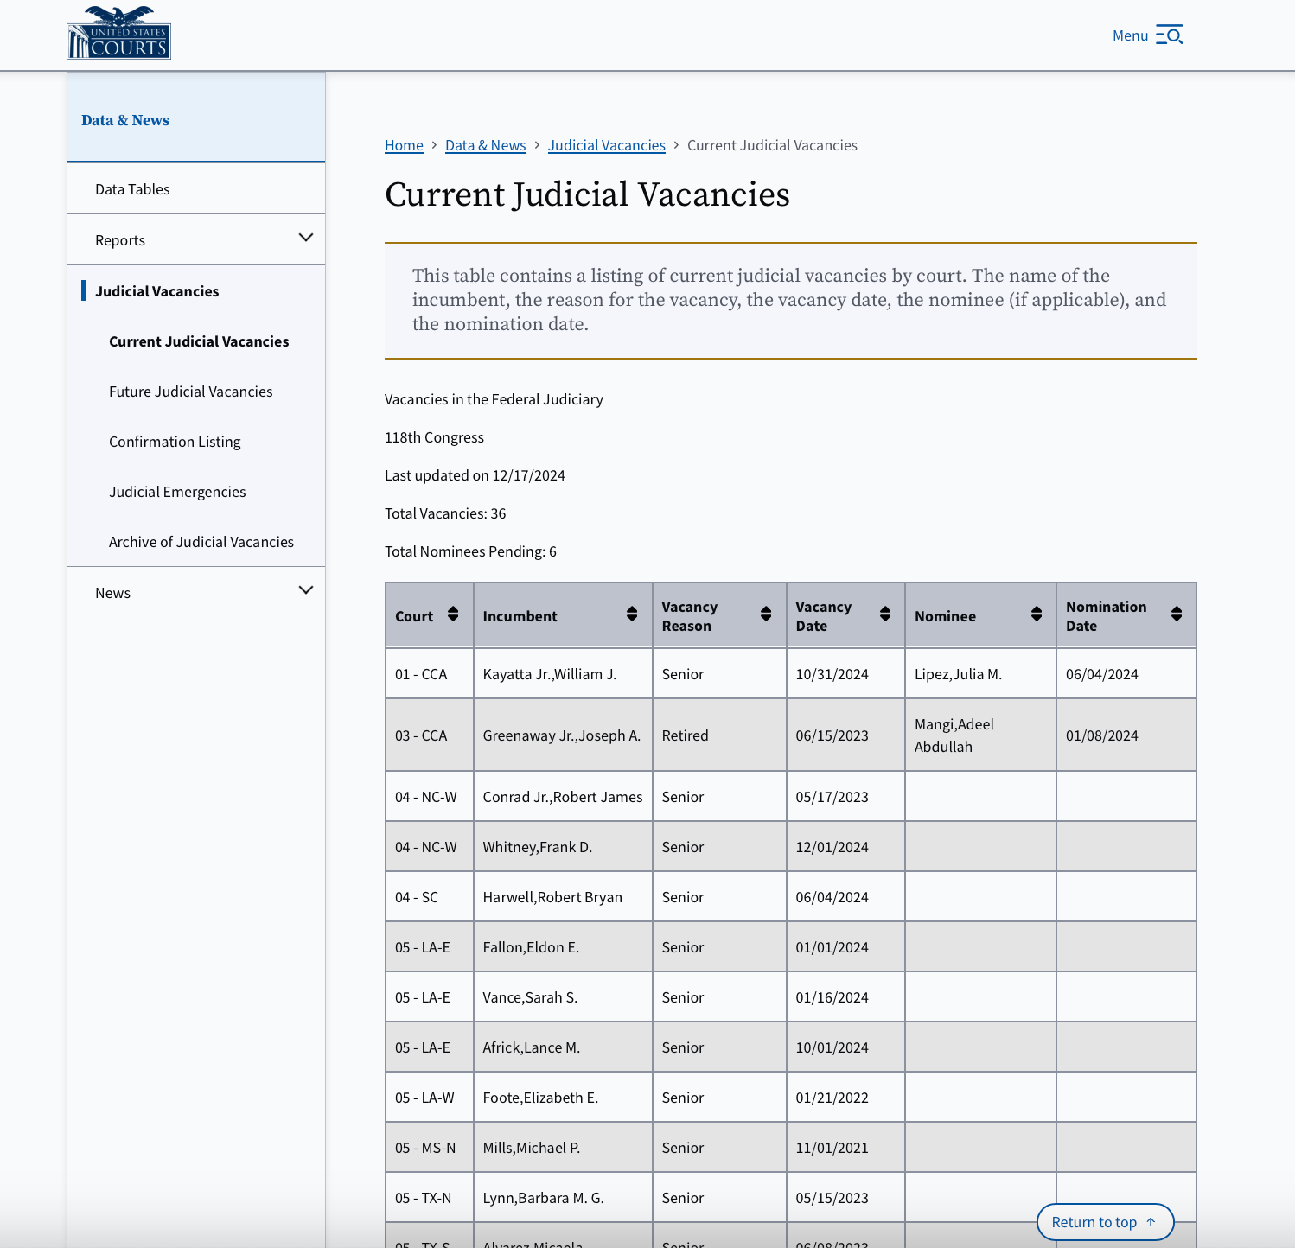Sort table by Court column arrows
Image resolution: width=1295 pixels, height=1248 pixels.
click(x=453, y=614)
